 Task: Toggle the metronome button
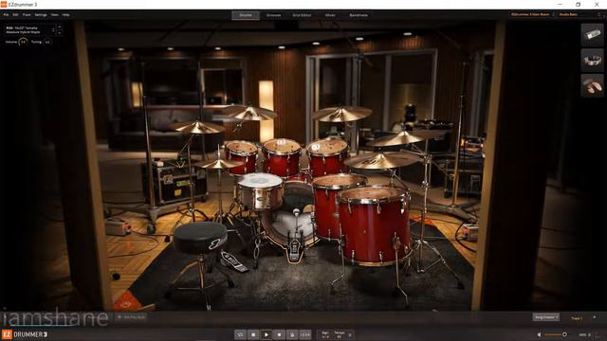pyautogui.click(x=292, y=334)
